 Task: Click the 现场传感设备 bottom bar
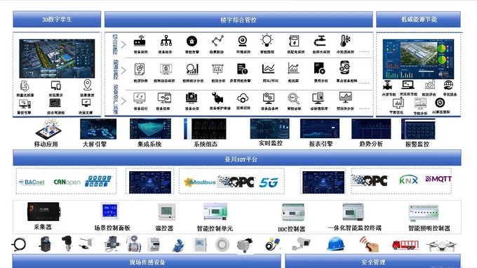tap(147, 262)
